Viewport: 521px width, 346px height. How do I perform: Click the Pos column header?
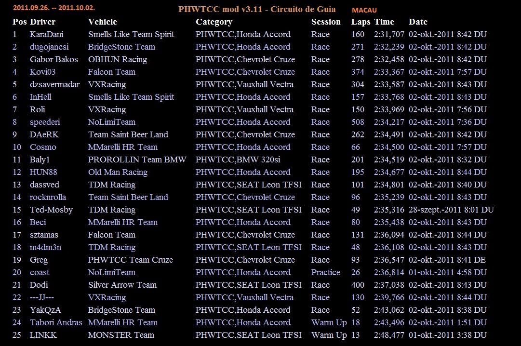coord(20,22)
